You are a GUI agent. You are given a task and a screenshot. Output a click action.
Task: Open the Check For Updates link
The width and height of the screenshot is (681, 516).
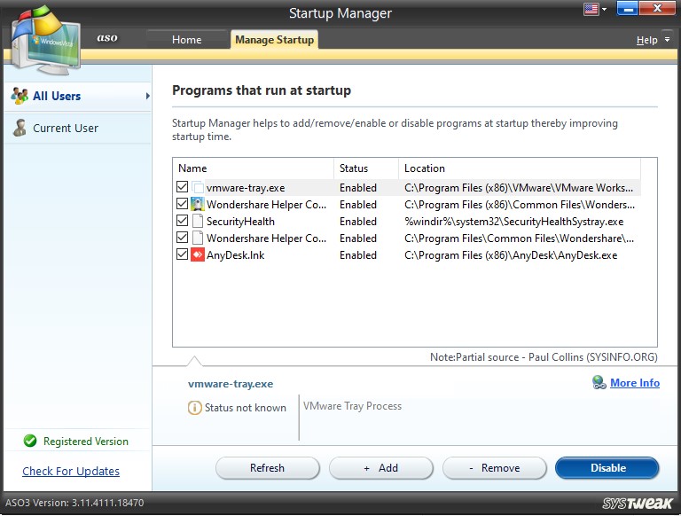pos(71,472)
